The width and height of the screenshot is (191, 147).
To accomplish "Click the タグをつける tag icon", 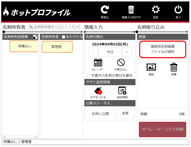I will [98, 91].
